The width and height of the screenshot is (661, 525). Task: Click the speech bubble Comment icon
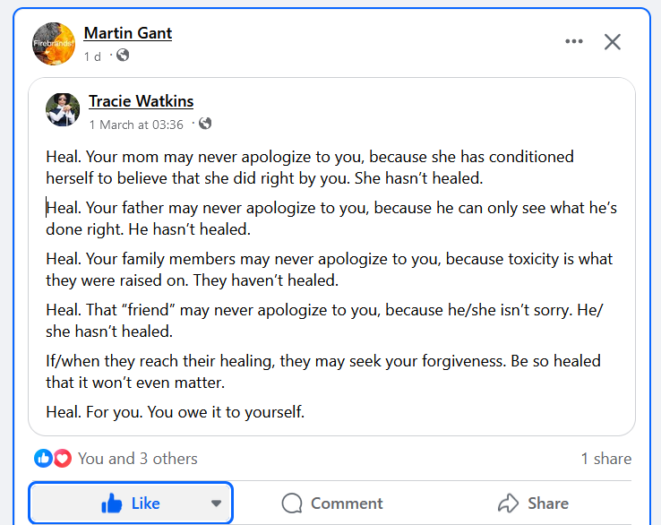[x=292, y=503]
